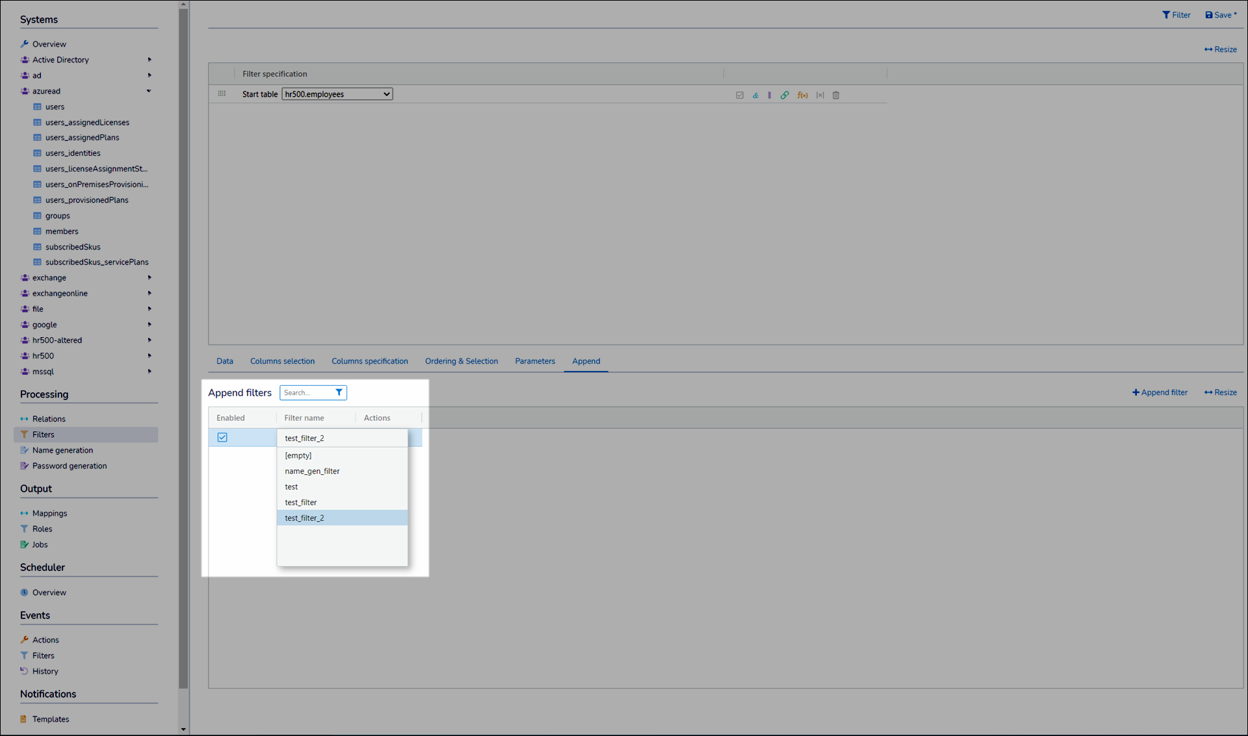This screenshot has height=736, width=1248.
Task: Click the Append filters search field
Action: (x=307, y=392)
